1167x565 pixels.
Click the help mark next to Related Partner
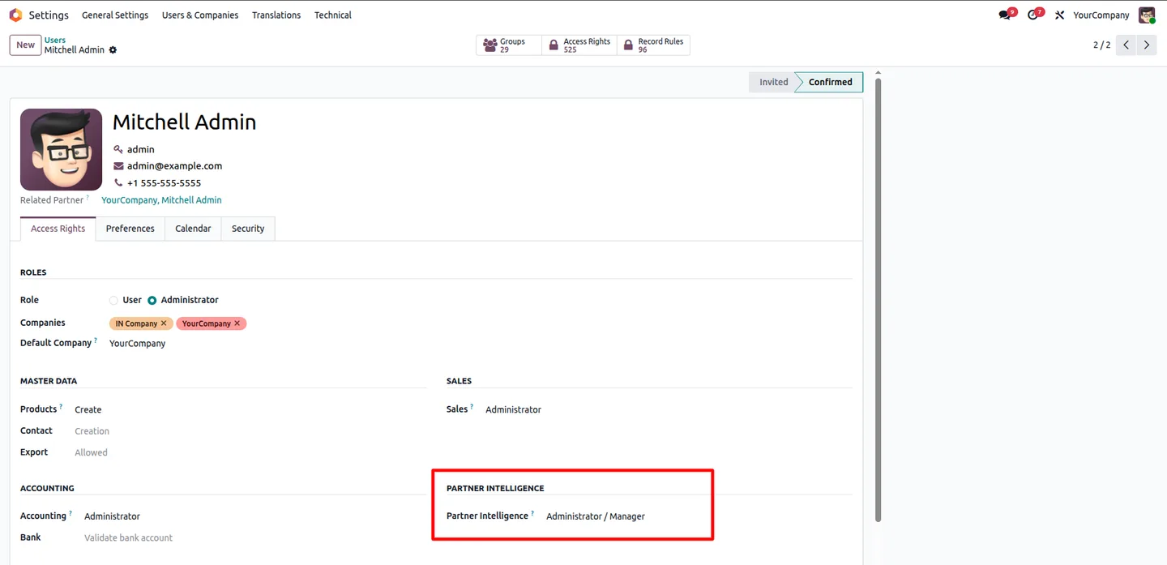click(88, 197)
